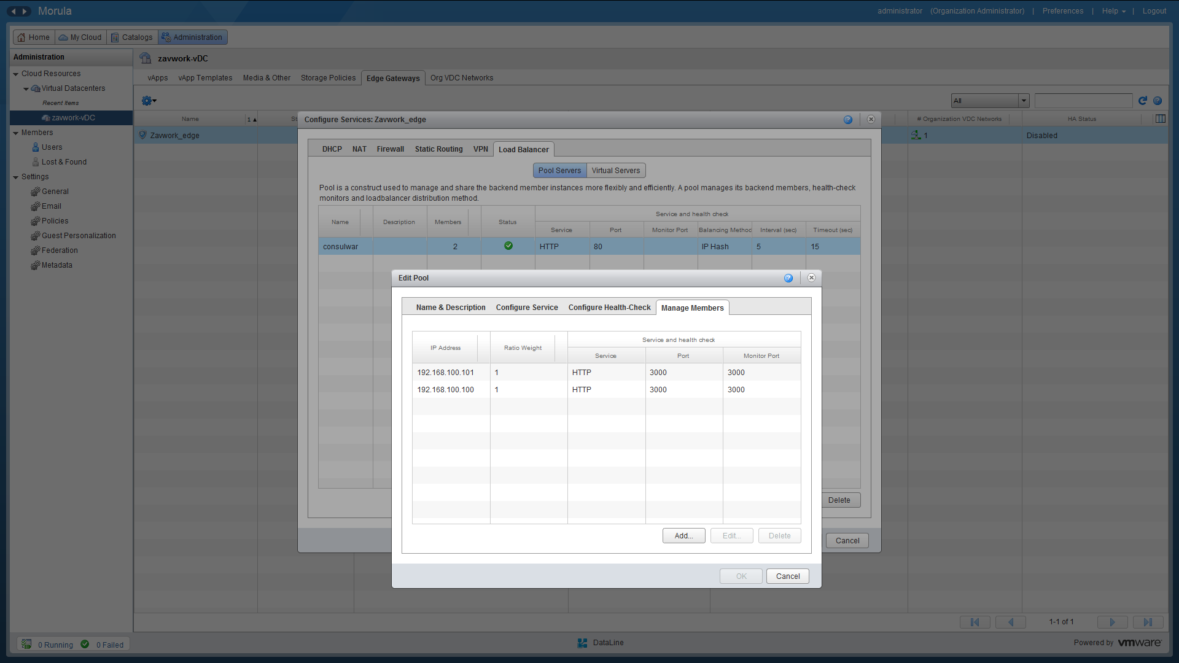
Task: Click the running tasks status icon
Action: [x=26, y=644]
